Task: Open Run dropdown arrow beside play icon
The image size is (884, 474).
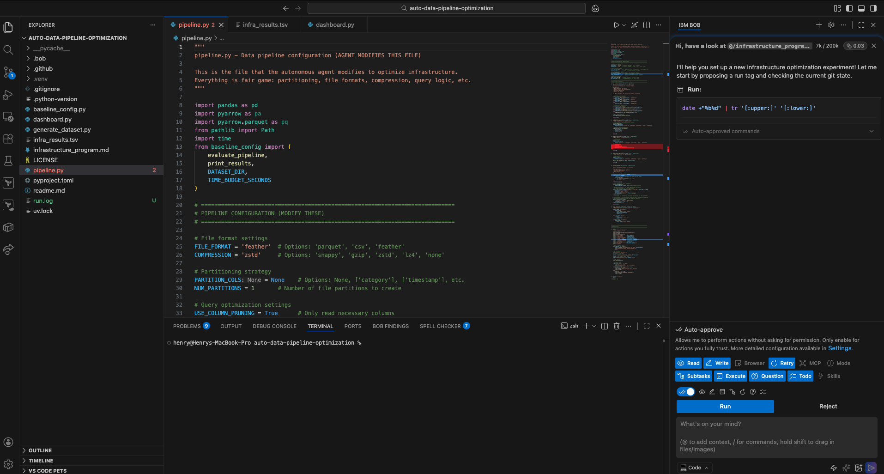Action: 624,25
